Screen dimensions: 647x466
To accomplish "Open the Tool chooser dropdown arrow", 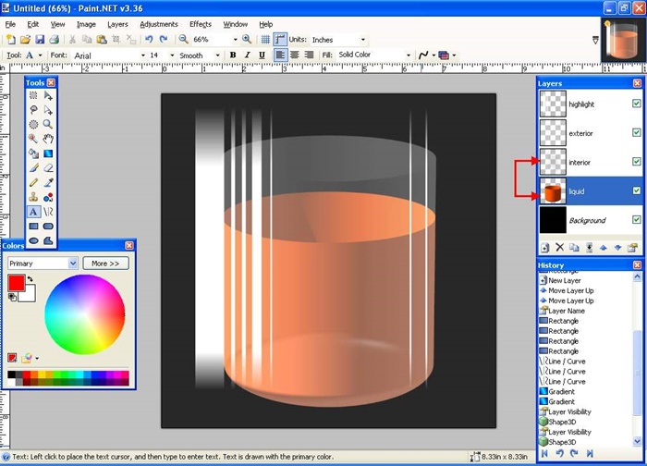I will 40,55.
